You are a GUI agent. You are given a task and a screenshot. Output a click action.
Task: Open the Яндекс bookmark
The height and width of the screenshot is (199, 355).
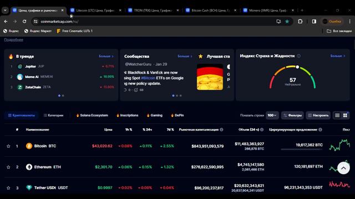tap(11, 31)
